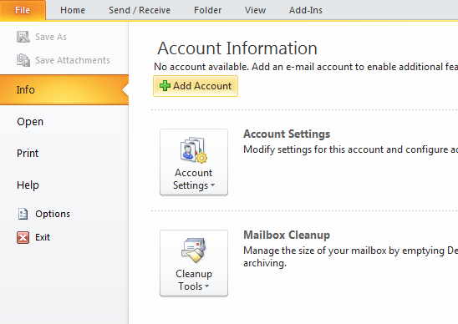Click the Save As floppy disk icon

coord(23,37)
